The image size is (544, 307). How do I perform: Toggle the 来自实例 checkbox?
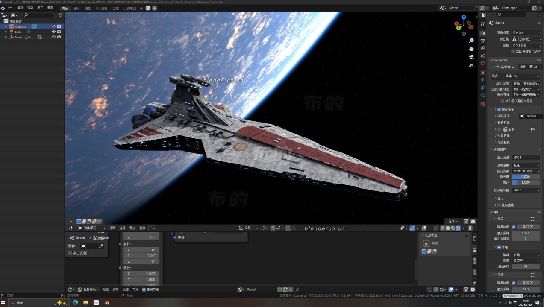(x=70, y=253)
